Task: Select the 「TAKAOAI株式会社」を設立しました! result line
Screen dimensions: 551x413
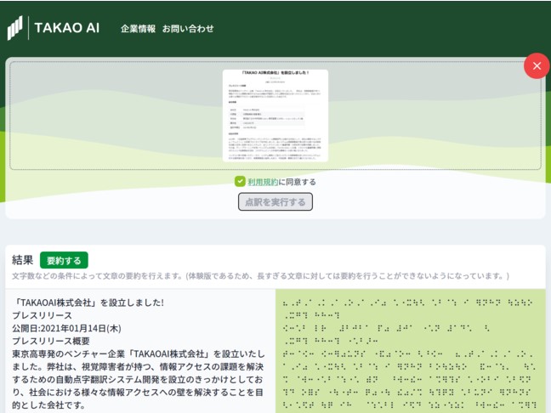Action: 89,302
